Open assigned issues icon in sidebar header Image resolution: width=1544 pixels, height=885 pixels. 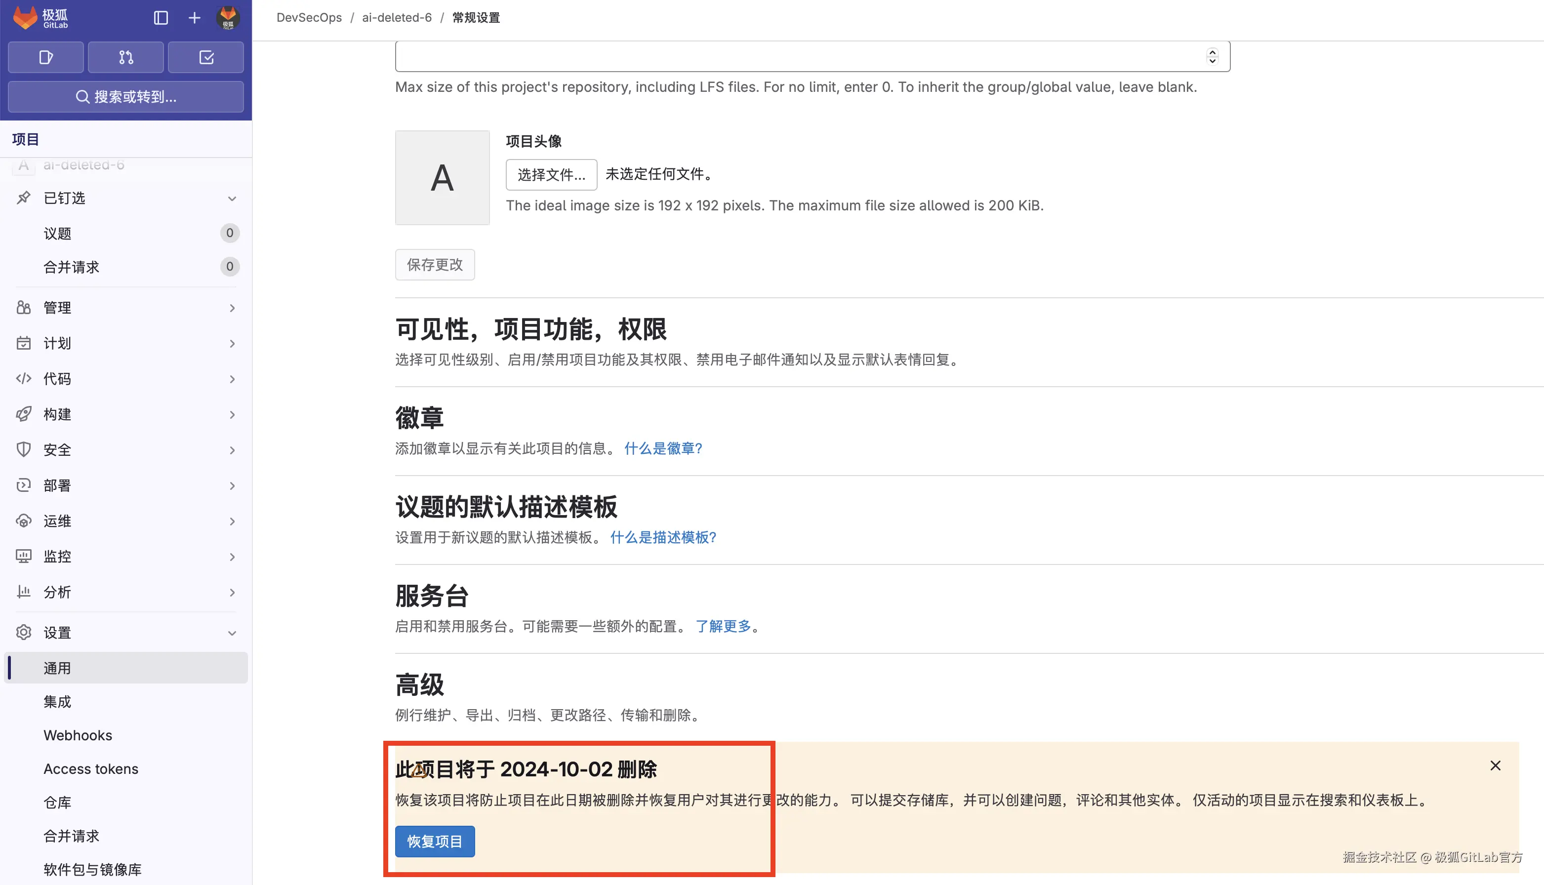coord(45,57)
